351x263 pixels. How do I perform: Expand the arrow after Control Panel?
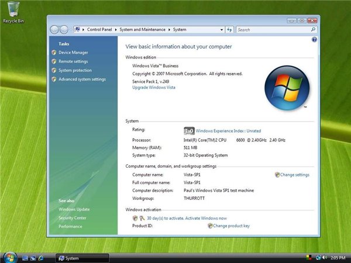[x=116, y=30]
